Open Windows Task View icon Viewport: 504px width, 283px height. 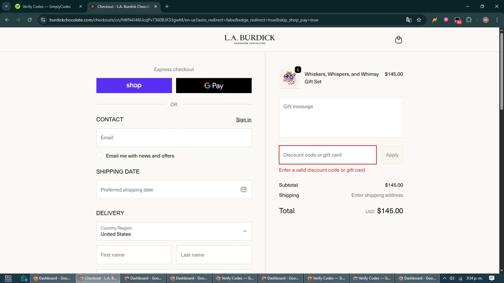(x=8, y=278)
